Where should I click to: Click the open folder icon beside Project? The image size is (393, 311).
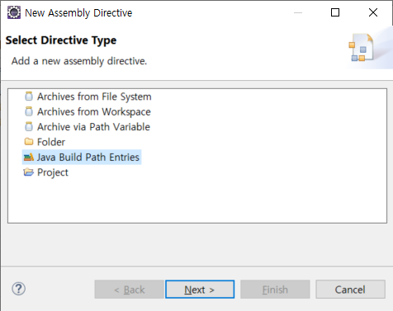point(29,172)
